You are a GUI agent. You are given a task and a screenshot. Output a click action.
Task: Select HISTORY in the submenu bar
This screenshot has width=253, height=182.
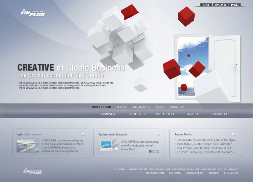coord(160,107)
